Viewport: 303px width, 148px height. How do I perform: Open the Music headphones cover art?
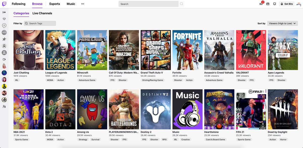[x=188, y=109]
